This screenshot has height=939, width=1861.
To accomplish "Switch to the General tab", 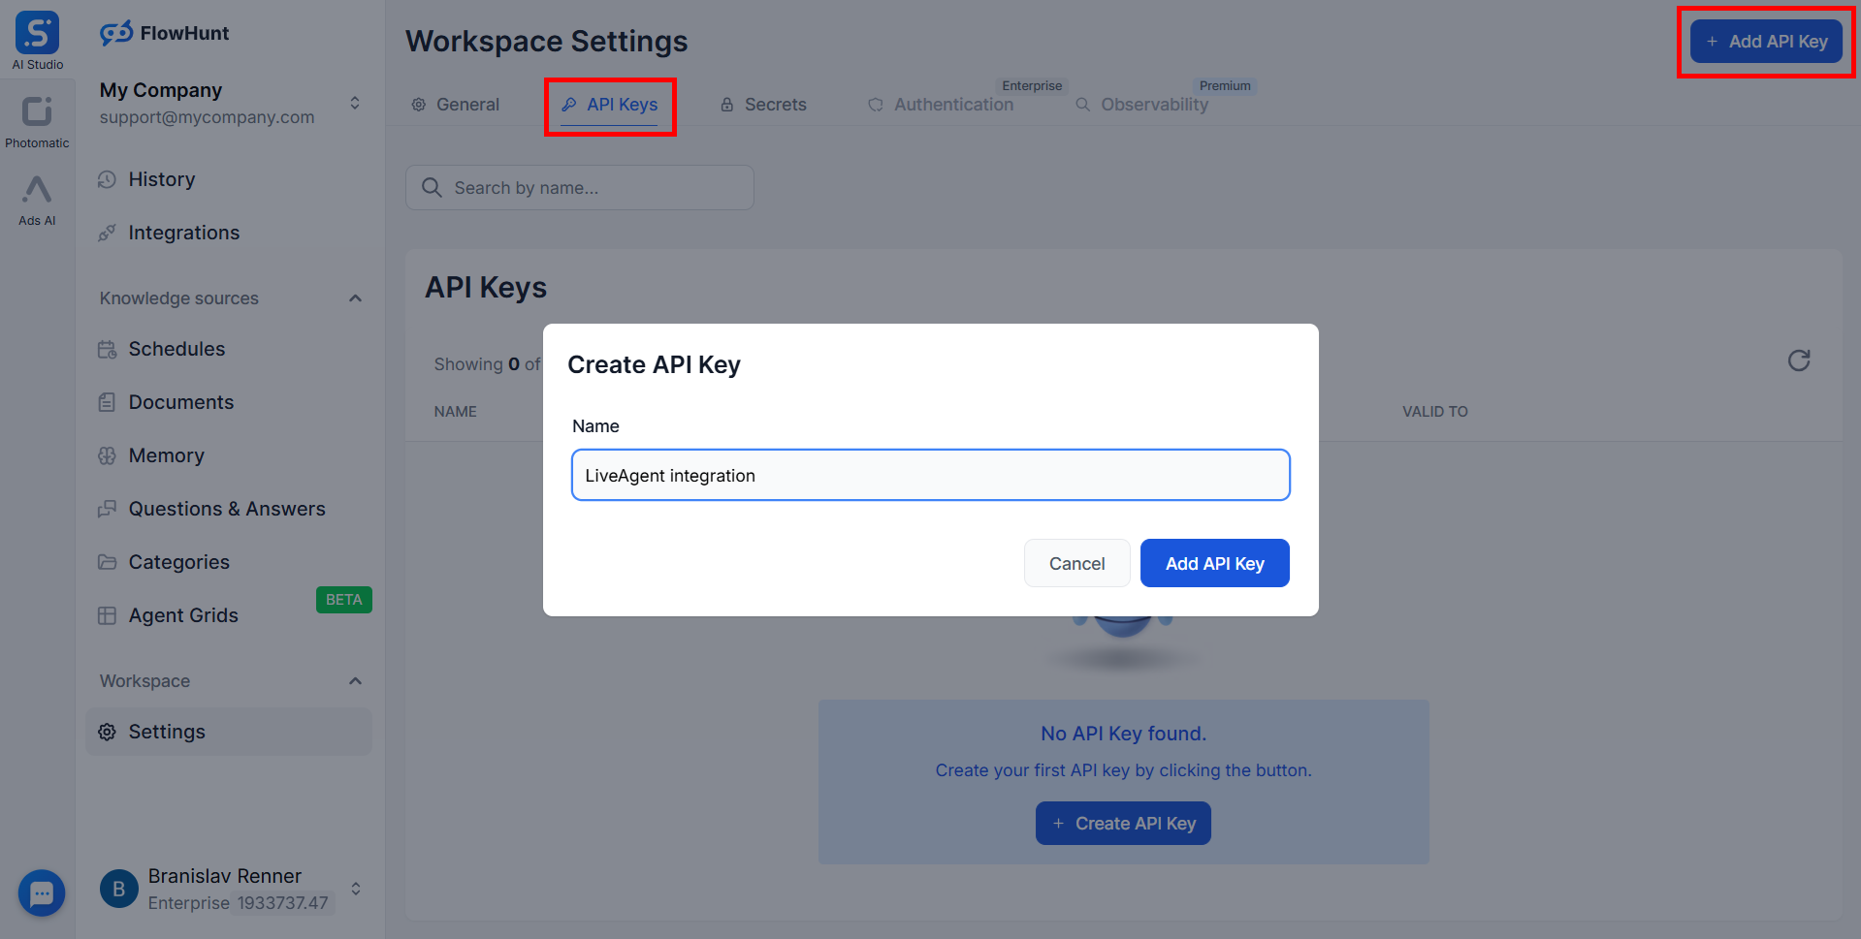I will coord(455,105).
